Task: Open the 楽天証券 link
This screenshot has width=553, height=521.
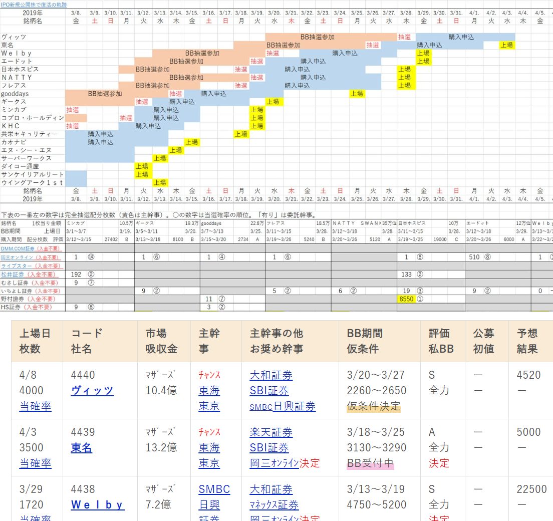Action: pyautogui.click(x=271, y=432)
